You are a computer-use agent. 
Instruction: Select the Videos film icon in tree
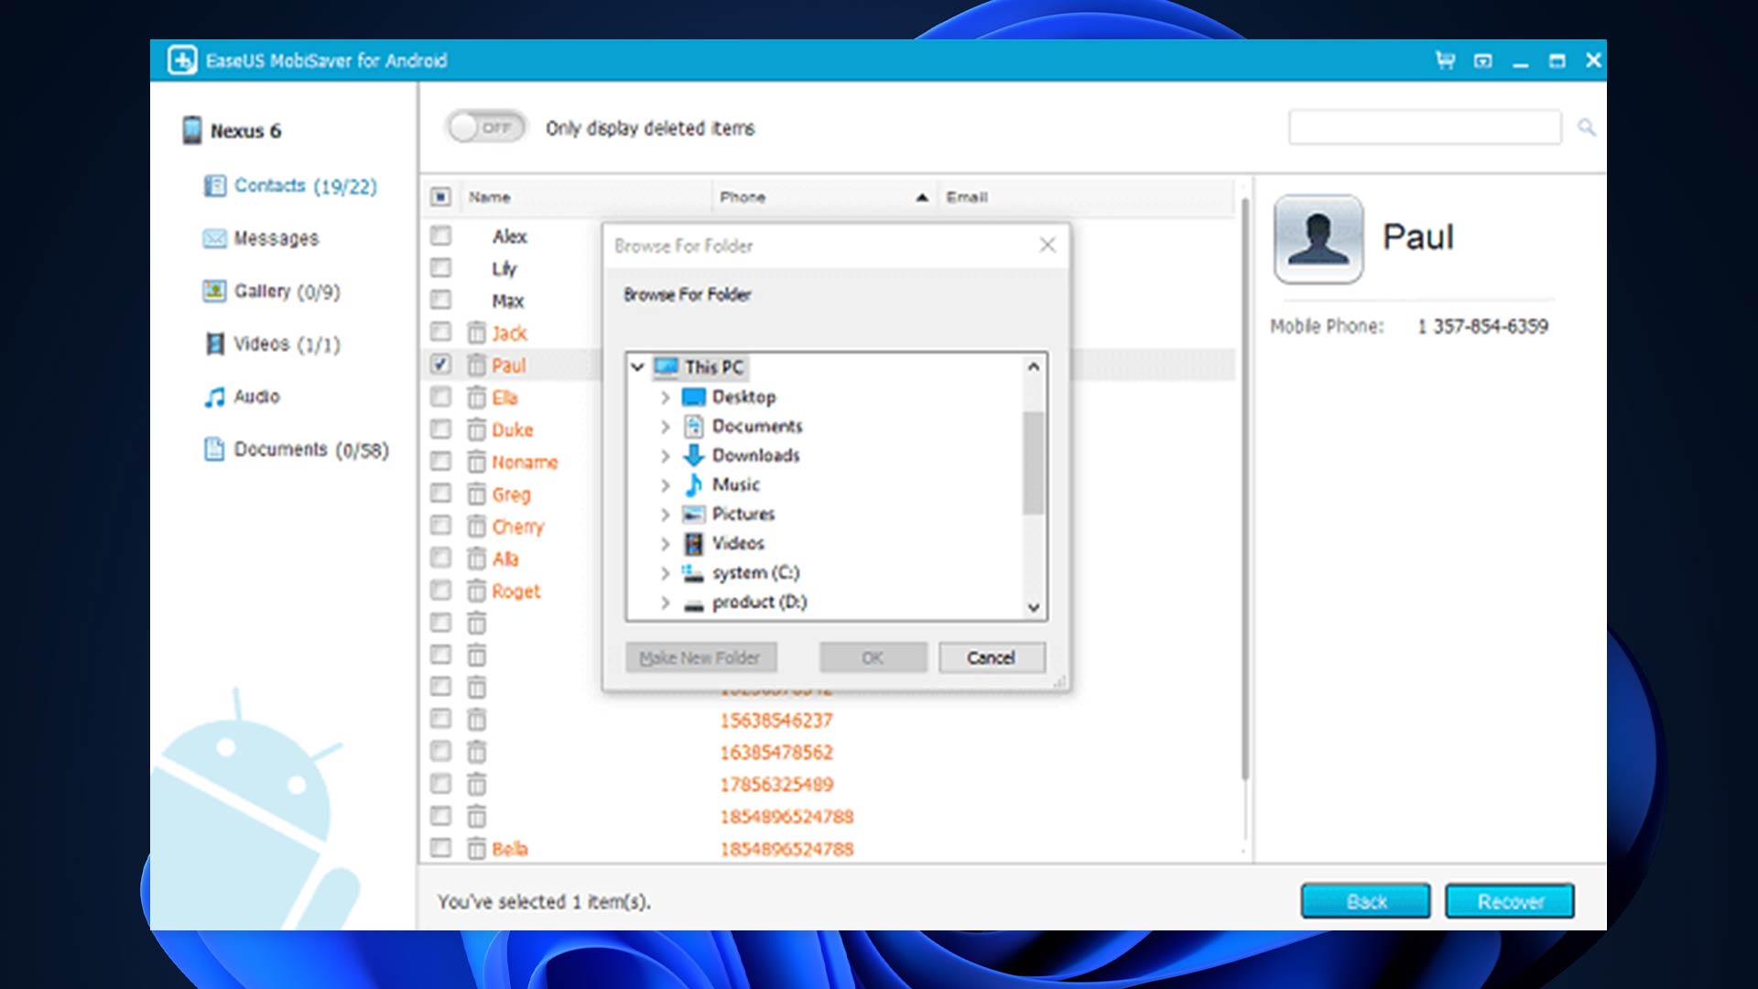694,543
